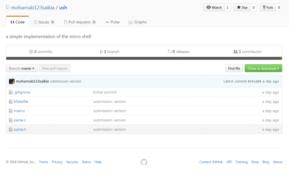Screen dimensions: 289x191
Task: Switch to the Code tab
Action: [17, 22]
